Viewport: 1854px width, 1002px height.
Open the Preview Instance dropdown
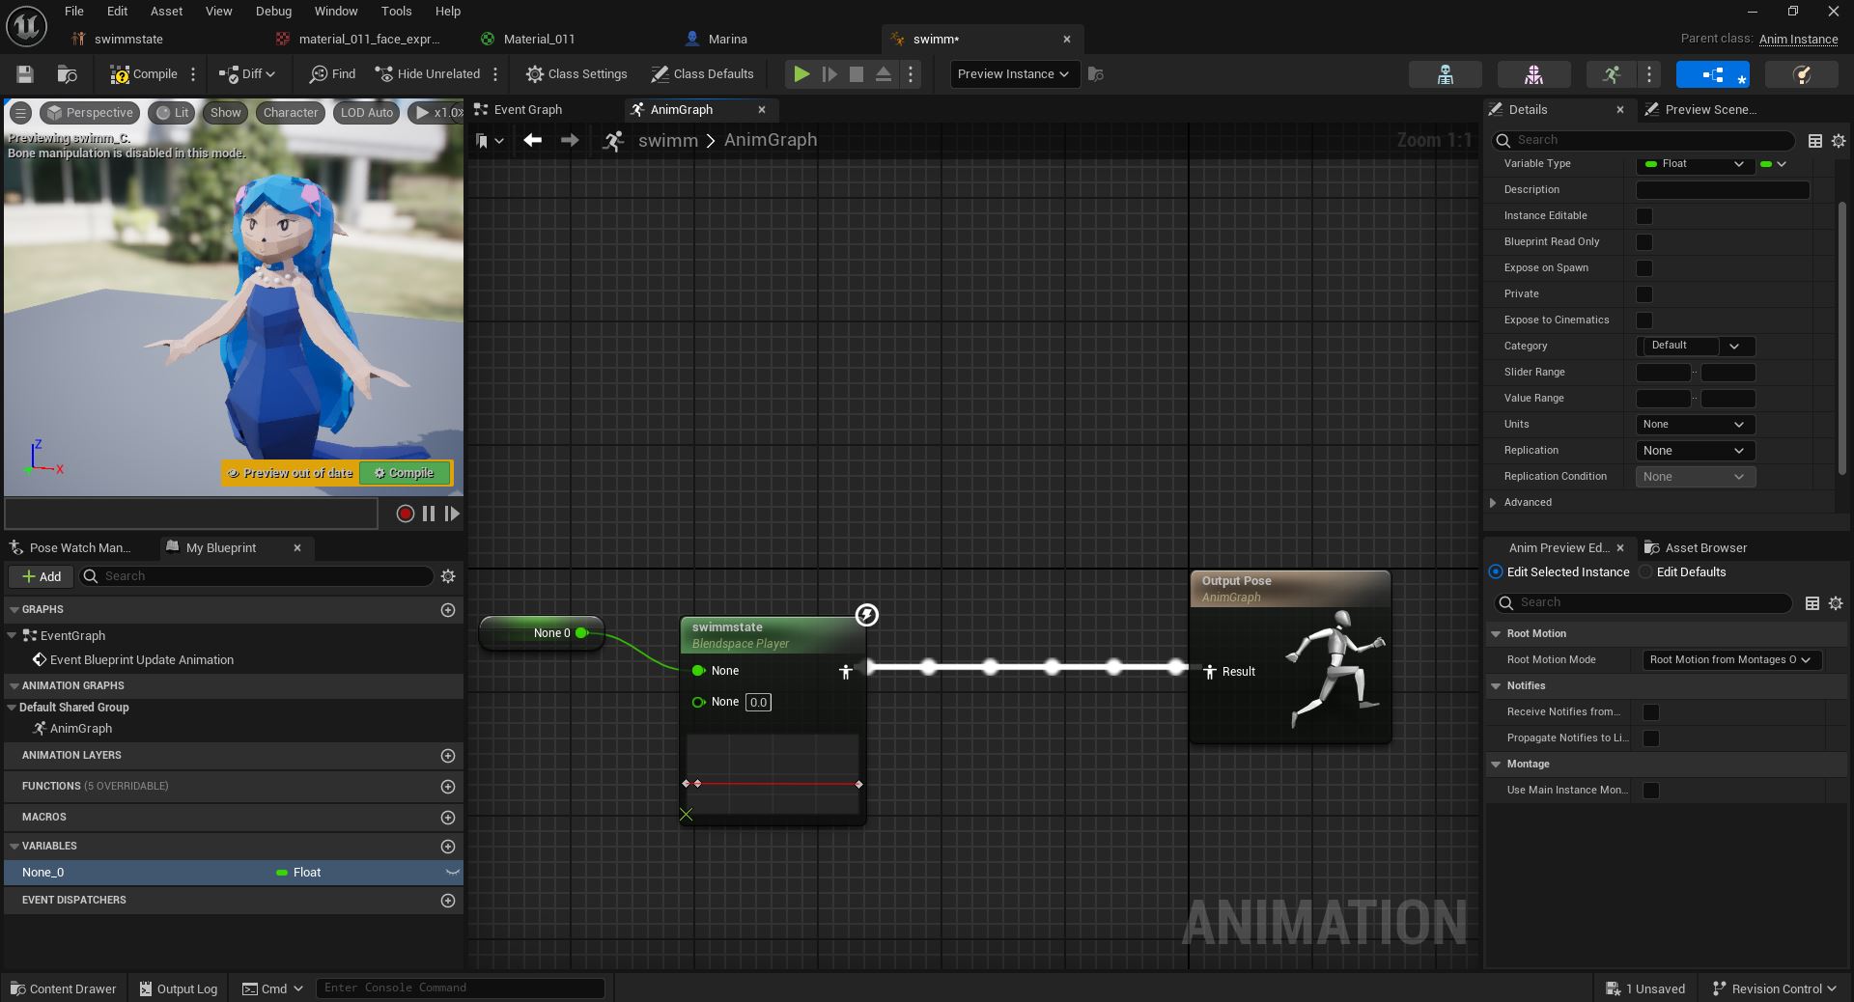(x=1014, y=74)
